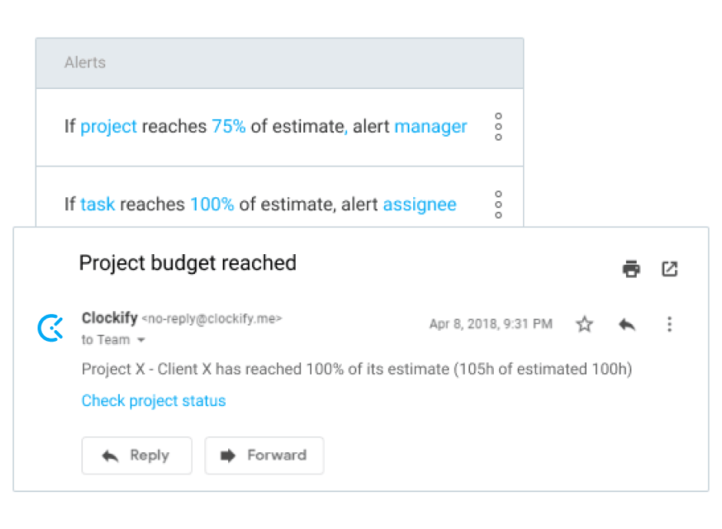Open options for the project alert rule
This screenshot has height=529, width=722.
[x=498, y=127]
